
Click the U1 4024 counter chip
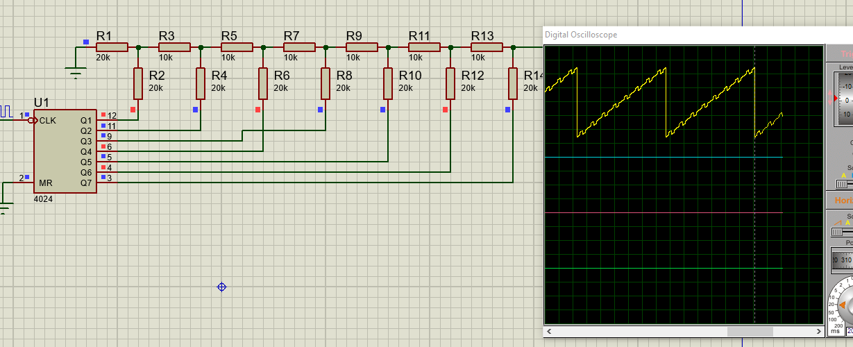[65, 151]
